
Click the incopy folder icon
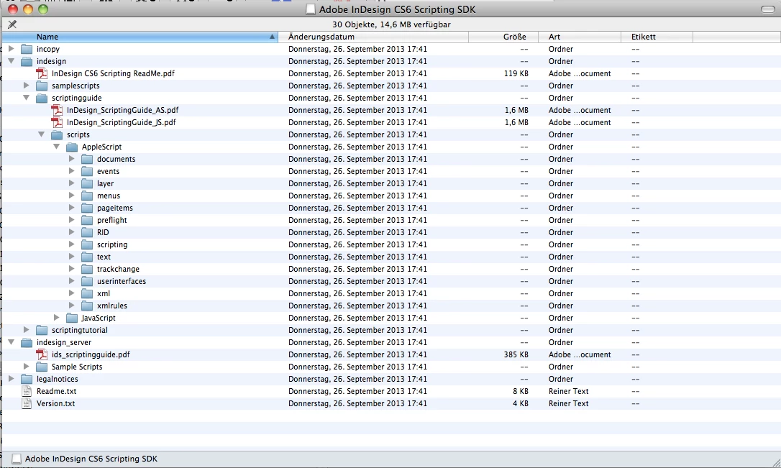point(27,49)
